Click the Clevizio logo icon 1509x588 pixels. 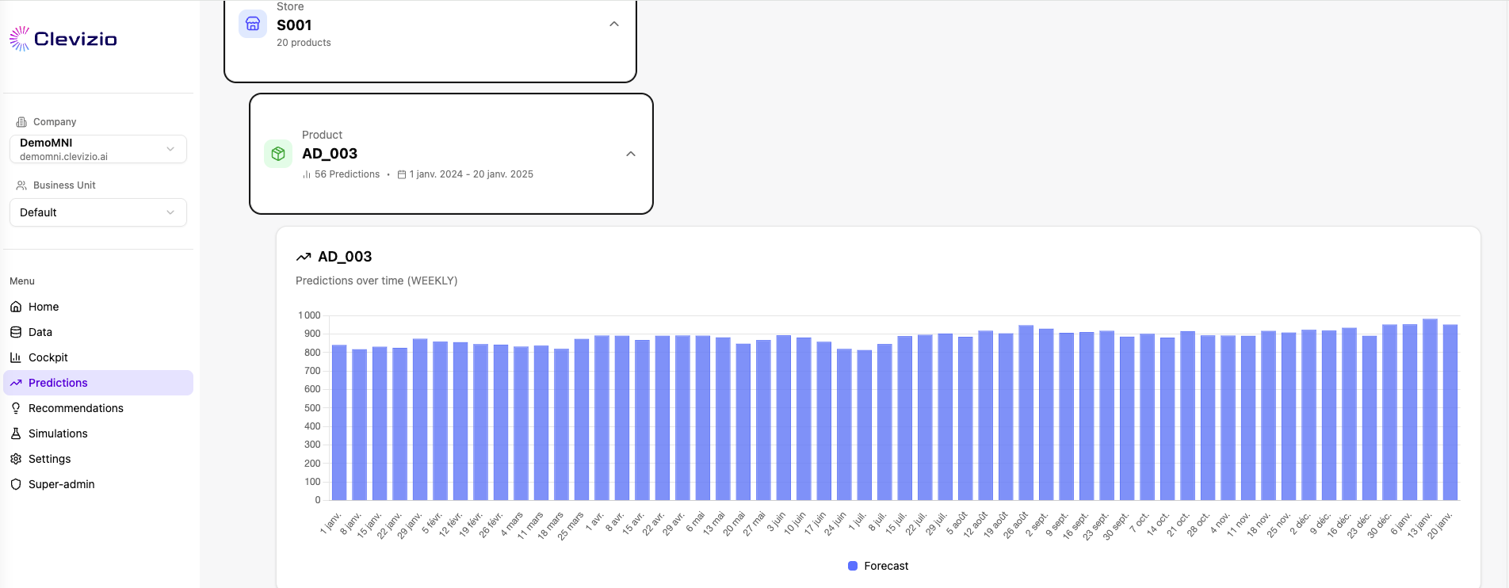tap(19, 39)
